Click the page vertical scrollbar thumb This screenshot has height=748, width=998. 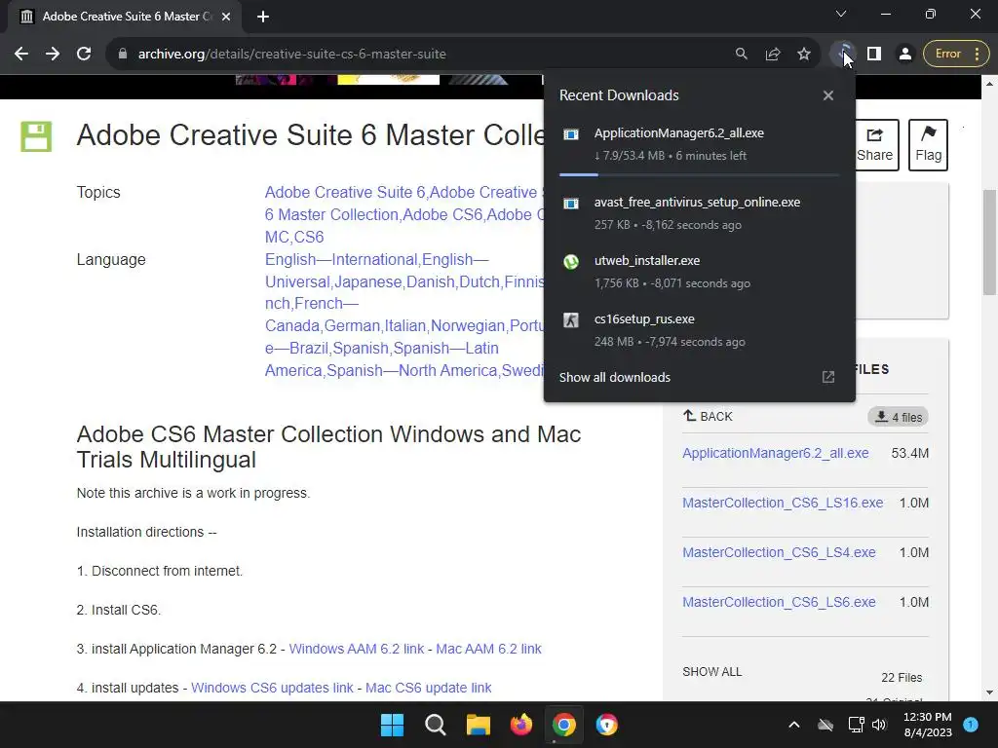click(989, 241)
